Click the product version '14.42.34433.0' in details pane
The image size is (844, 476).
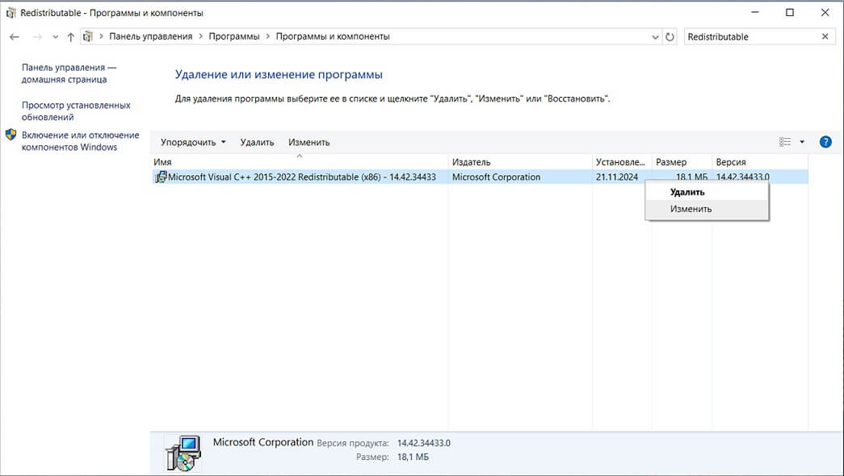423,443
